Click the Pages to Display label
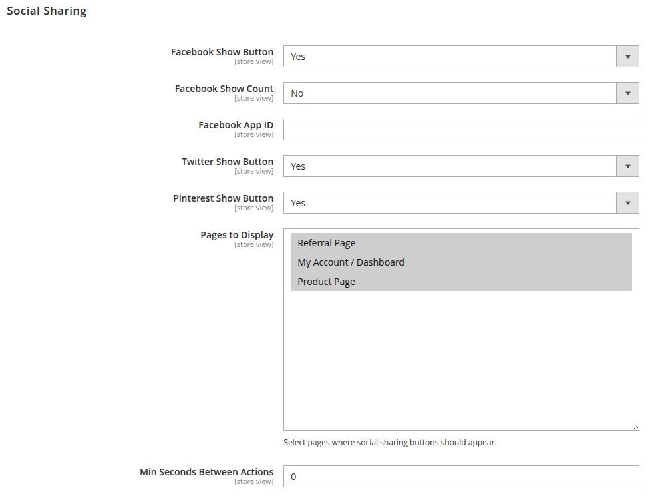Screen dimensions: 650x496 click(237, 235)
